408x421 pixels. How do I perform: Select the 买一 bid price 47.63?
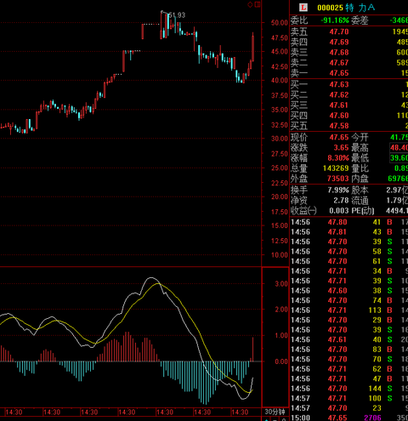tap(339, 84)
